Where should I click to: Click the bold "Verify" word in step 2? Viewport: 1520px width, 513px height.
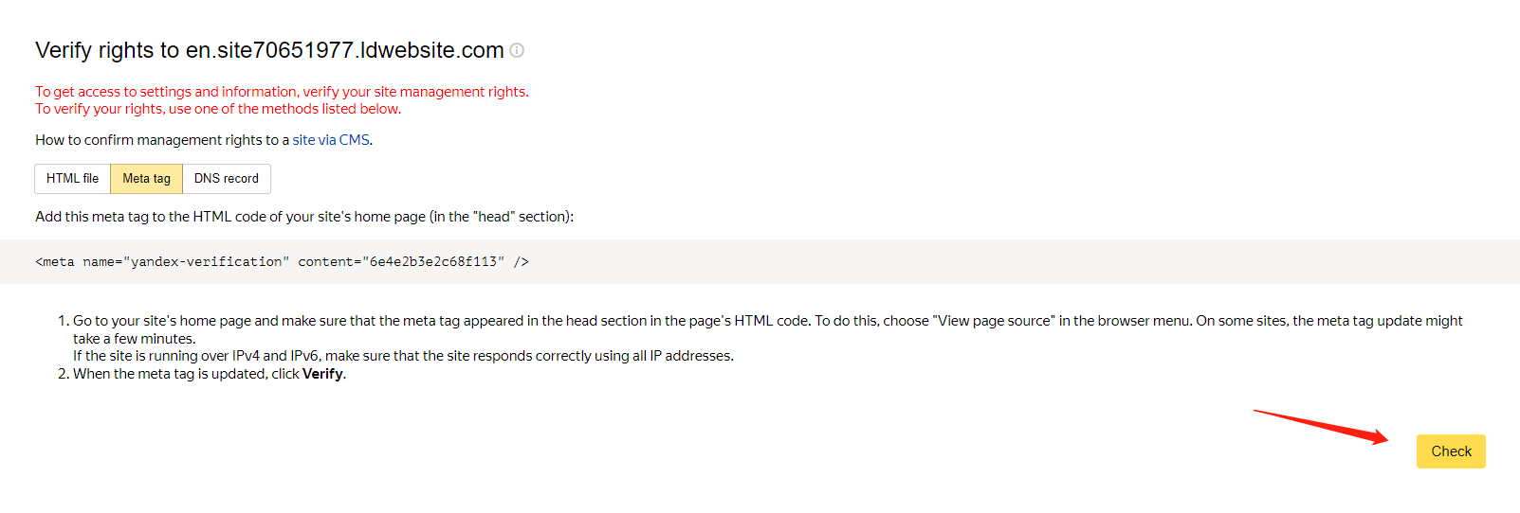322,374
